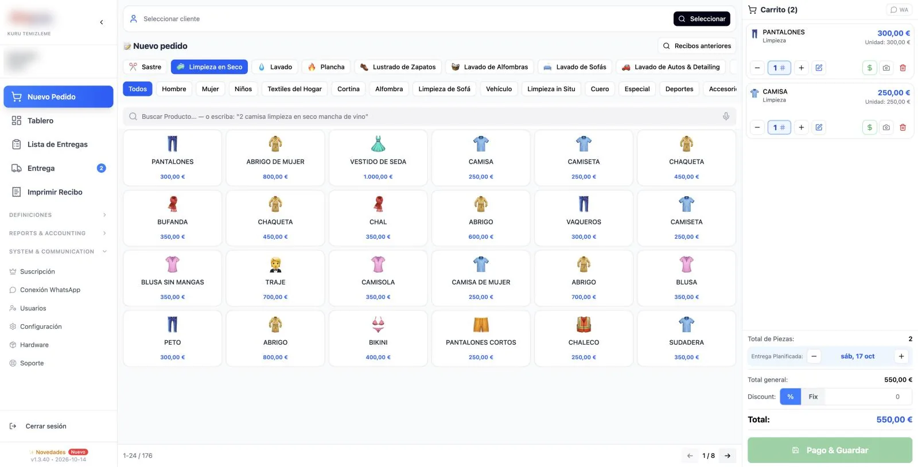Switch discount mode to Fix
Screen dimensions: 918x467
point(813,396)
